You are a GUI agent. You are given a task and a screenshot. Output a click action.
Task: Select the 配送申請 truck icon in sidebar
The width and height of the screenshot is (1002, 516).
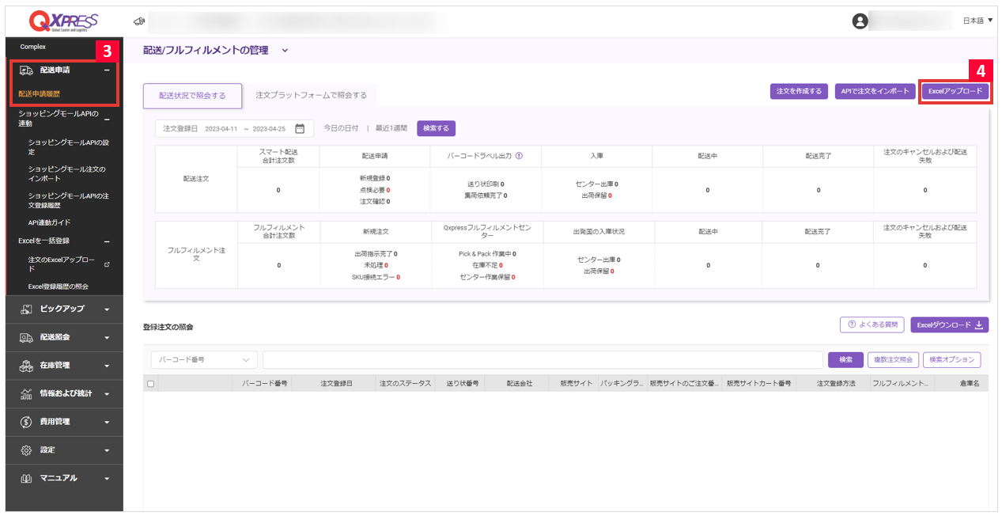click(25, 71)
